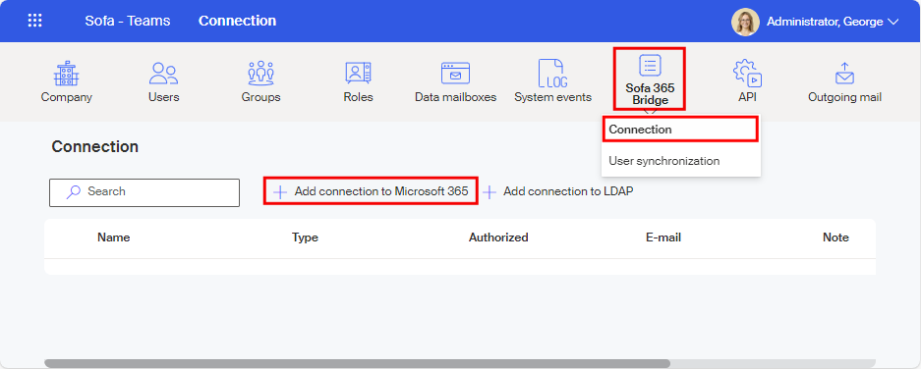Sort by the Authorized column header
Screen dimensions: 921x369
(x=498, y=237)
